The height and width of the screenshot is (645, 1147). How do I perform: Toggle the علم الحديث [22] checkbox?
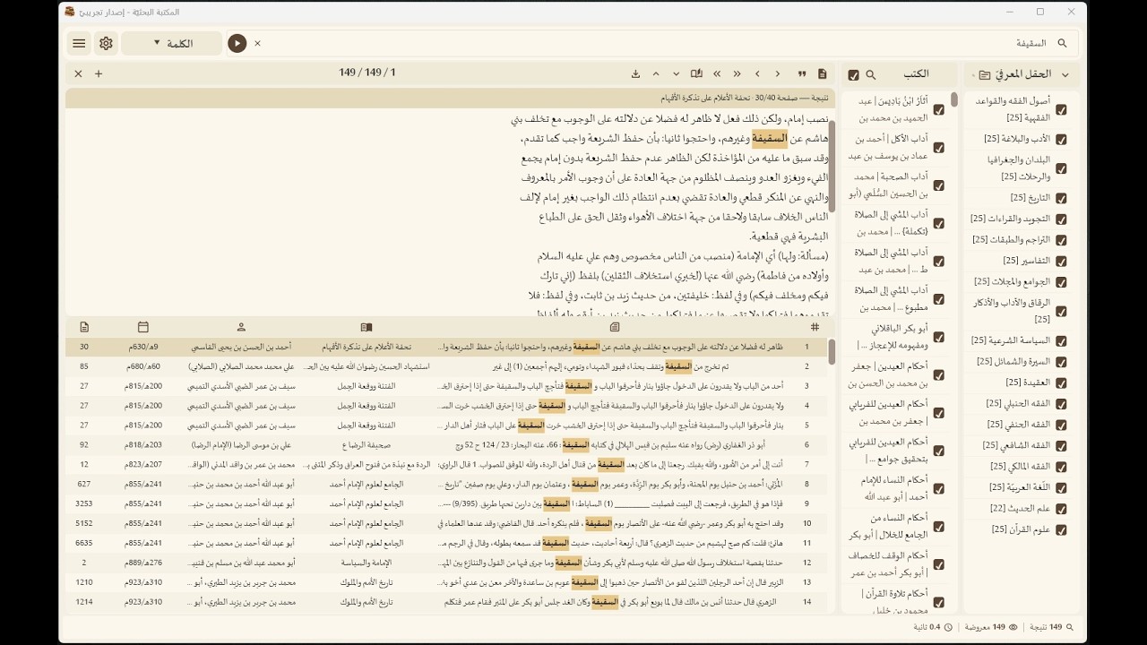coord(1061,509)
